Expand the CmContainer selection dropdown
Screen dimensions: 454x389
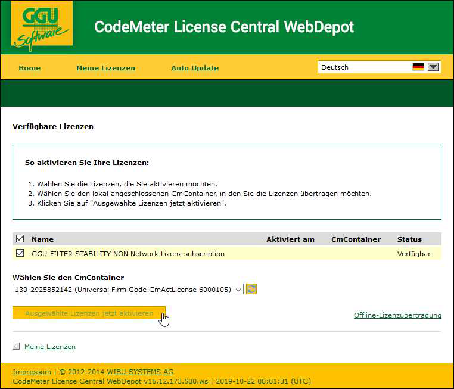coord(238,289)
